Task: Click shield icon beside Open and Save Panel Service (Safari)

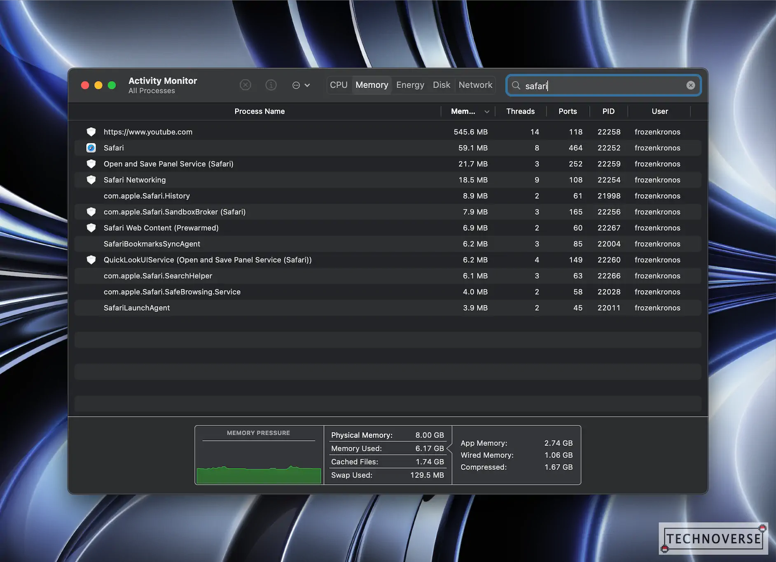Action: pyautogui.click(x=91, y=164)
